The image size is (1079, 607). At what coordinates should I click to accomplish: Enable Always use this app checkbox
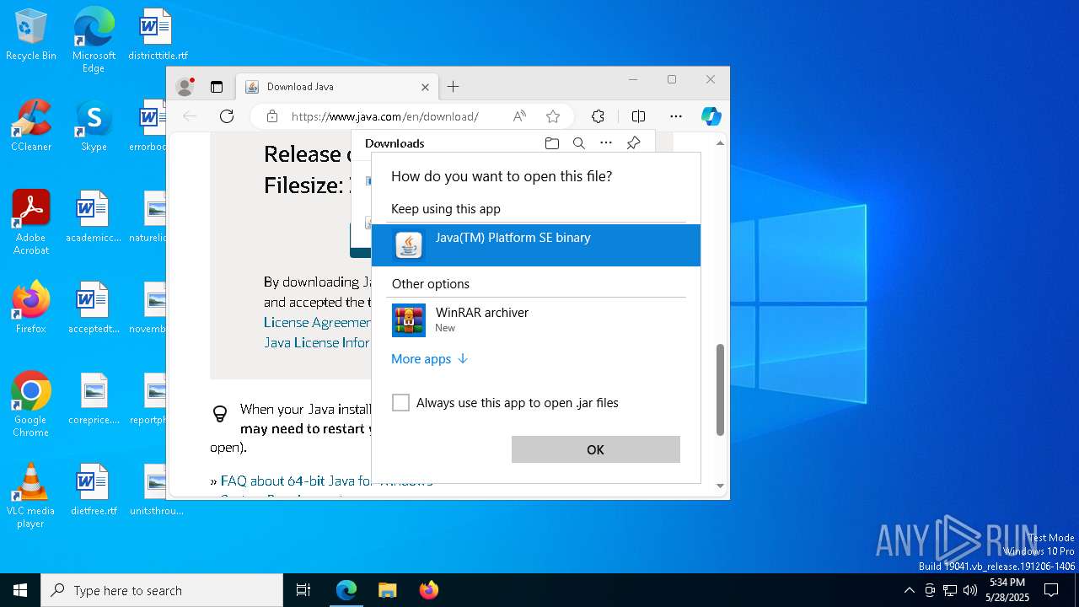click(400, 403)
